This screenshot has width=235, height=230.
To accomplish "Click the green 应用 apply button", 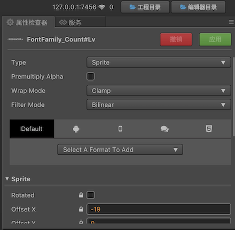I will (x=215, y=39).
